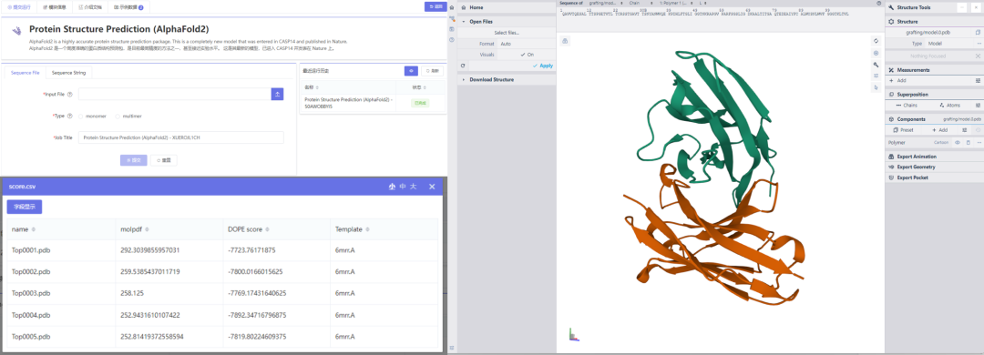Switch to the Sequence File tab
The image size is (984, 355).
[26, 73]
